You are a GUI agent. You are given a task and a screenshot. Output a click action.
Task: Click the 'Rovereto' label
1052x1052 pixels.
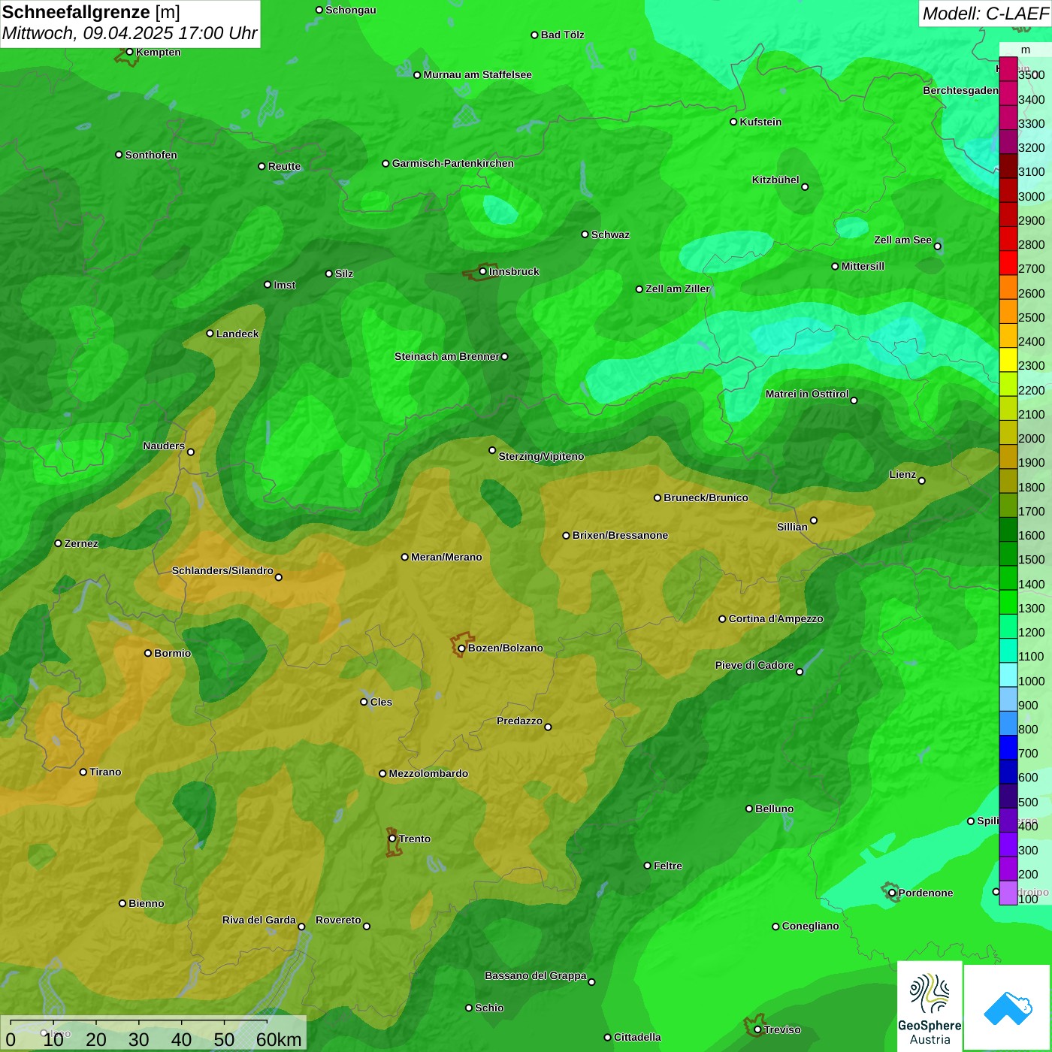click(x=338, y=920)
